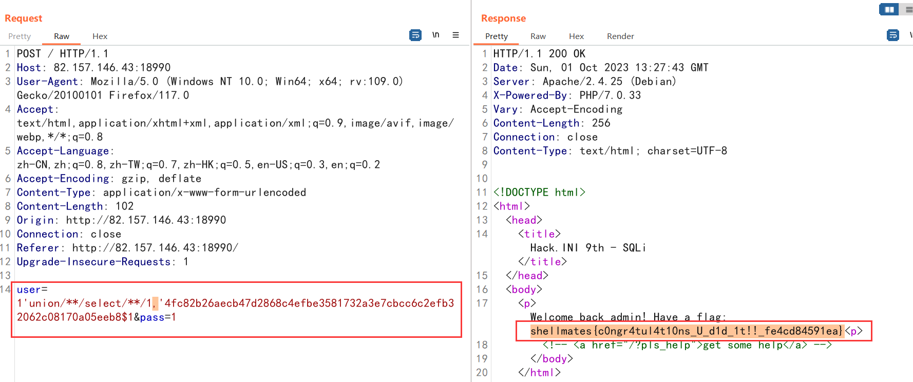Click the Referer header line

[127, 248]
